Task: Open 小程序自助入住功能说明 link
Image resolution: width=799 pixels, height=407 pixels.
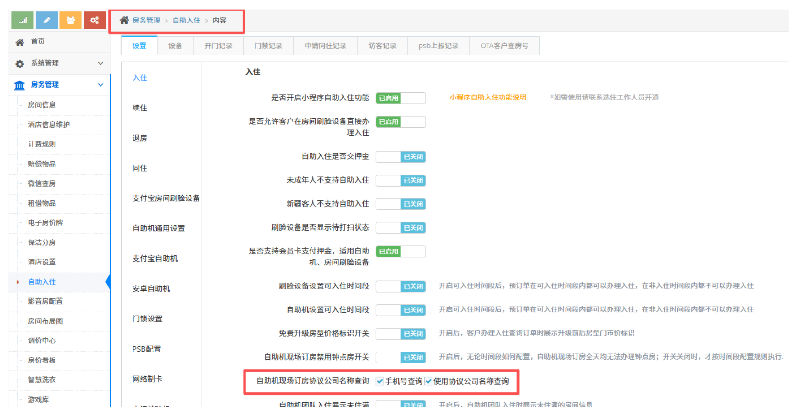Action: (x=488, y=98)
